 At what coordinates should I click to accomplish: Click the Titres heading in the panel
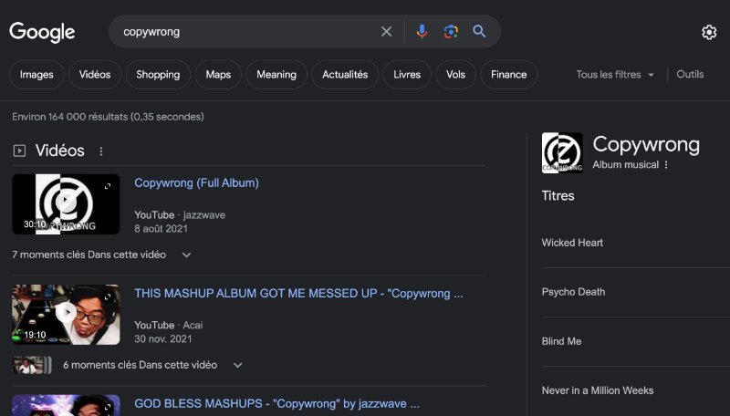(x=558, y=196)
